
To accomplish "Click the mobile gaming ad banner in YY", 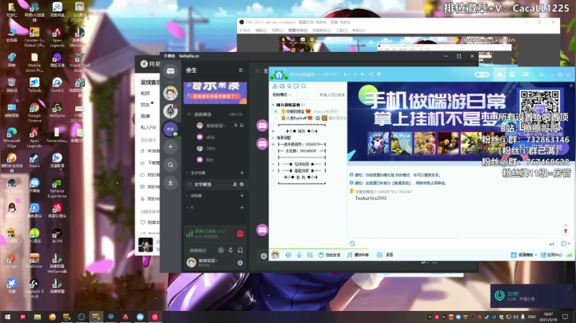I will [x=459, y=122].
